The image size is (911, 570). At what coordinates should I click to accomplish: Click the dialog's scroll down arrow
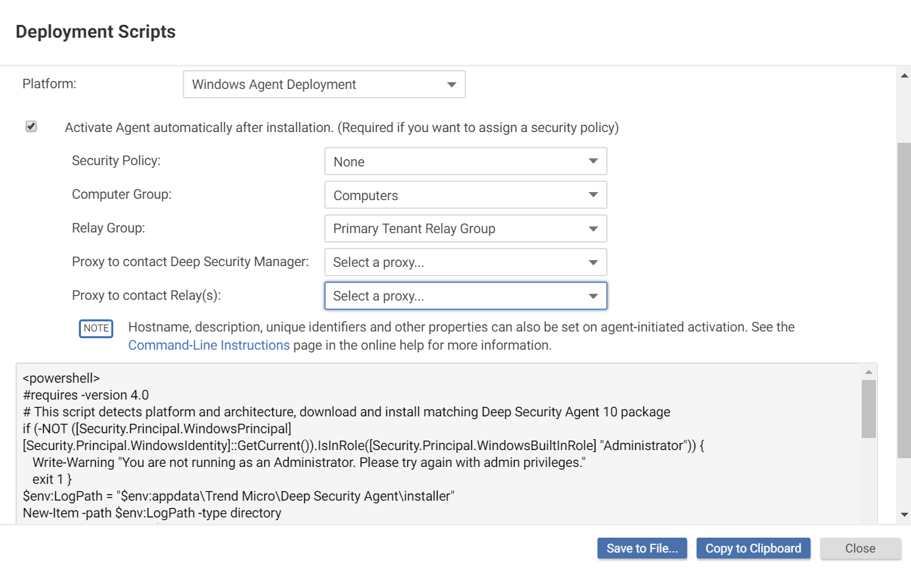coord(904,515)
